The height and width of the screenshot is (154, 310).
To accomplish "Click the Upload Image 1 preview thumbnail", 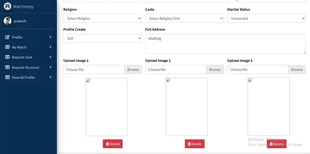I will point(106,107).
